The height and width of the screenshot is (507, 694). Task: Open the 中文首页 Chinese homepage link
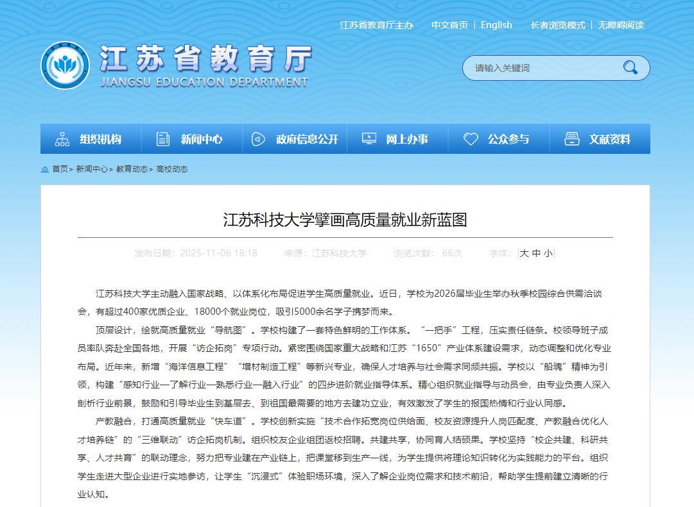[449, 25]
